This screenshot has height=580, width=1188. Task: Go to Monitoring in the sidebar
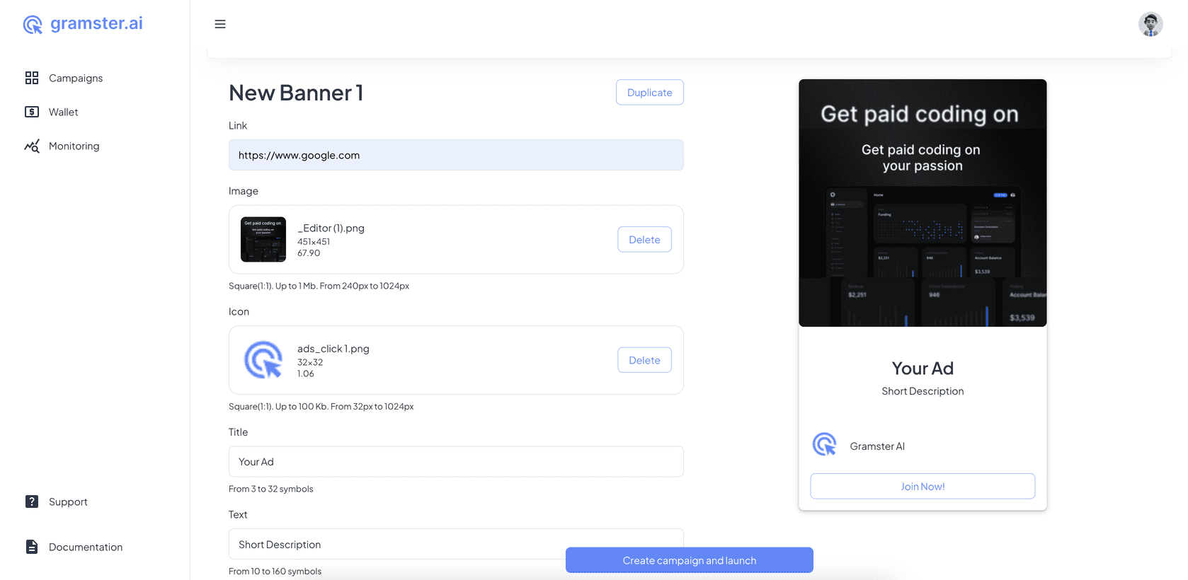74,146
